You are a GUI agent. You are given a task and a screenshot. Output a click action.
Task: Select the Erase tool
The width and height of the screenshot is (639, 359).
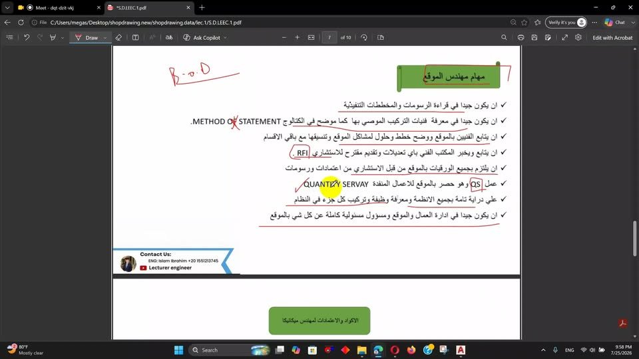[x=118, y=37]
